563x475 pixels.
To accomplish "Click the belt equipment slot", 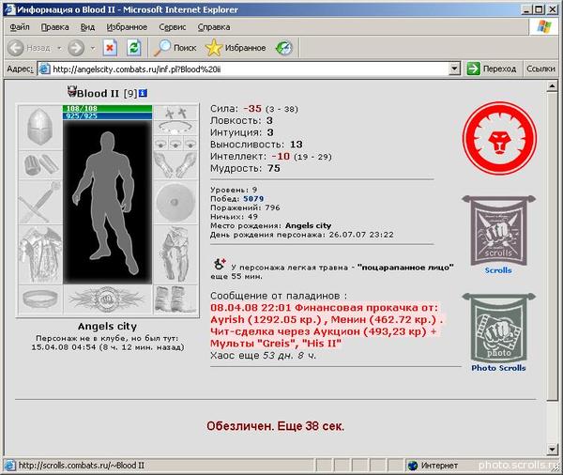I will click(x=39, y=299).
